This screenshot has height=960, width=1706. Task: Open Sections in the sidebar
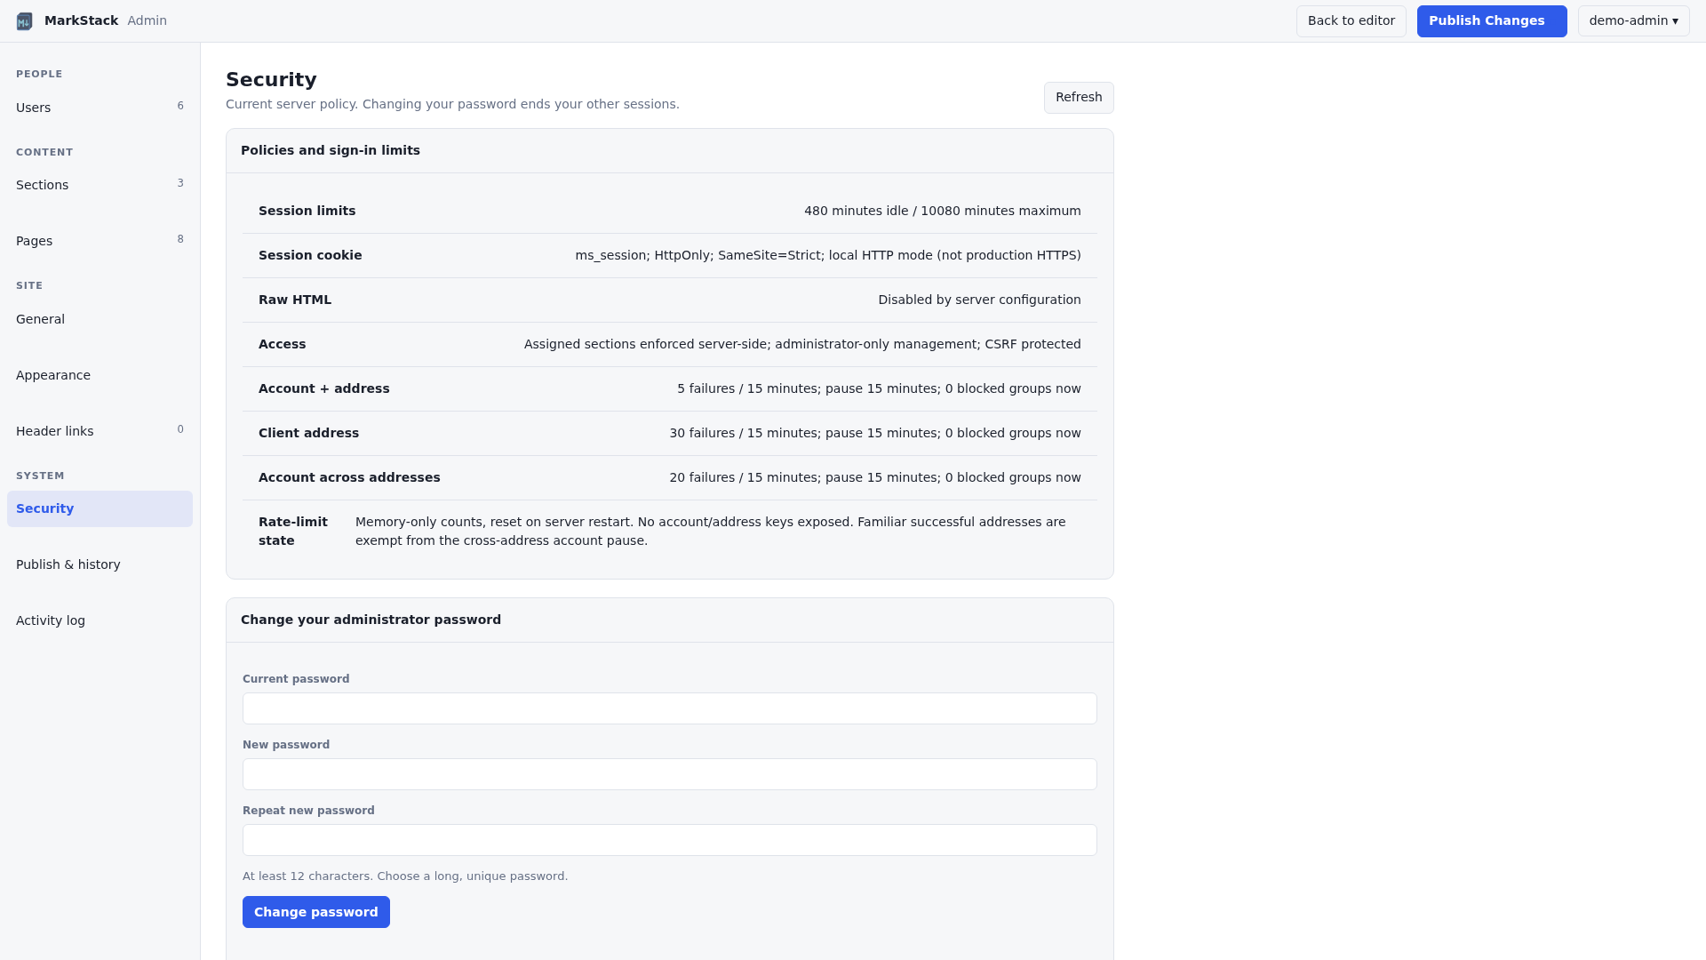pos(100,185)
